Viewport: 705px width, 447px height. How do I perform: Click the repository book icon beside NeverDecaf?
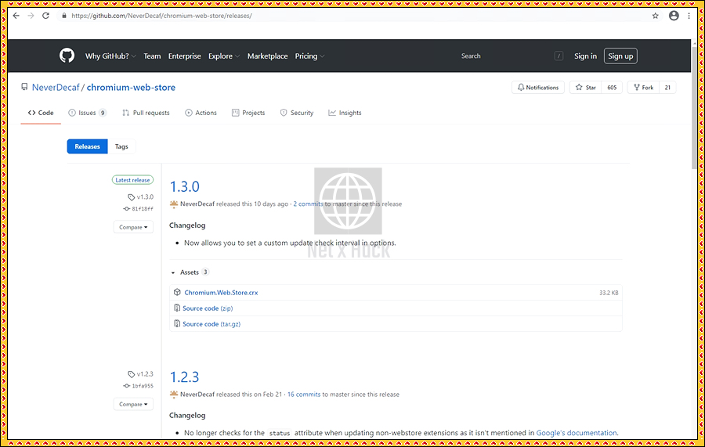coord(24,87)
